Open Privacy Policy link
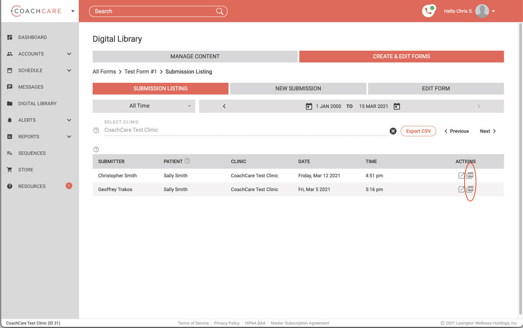Screen dimensions: 523x328 pos(227,323)
